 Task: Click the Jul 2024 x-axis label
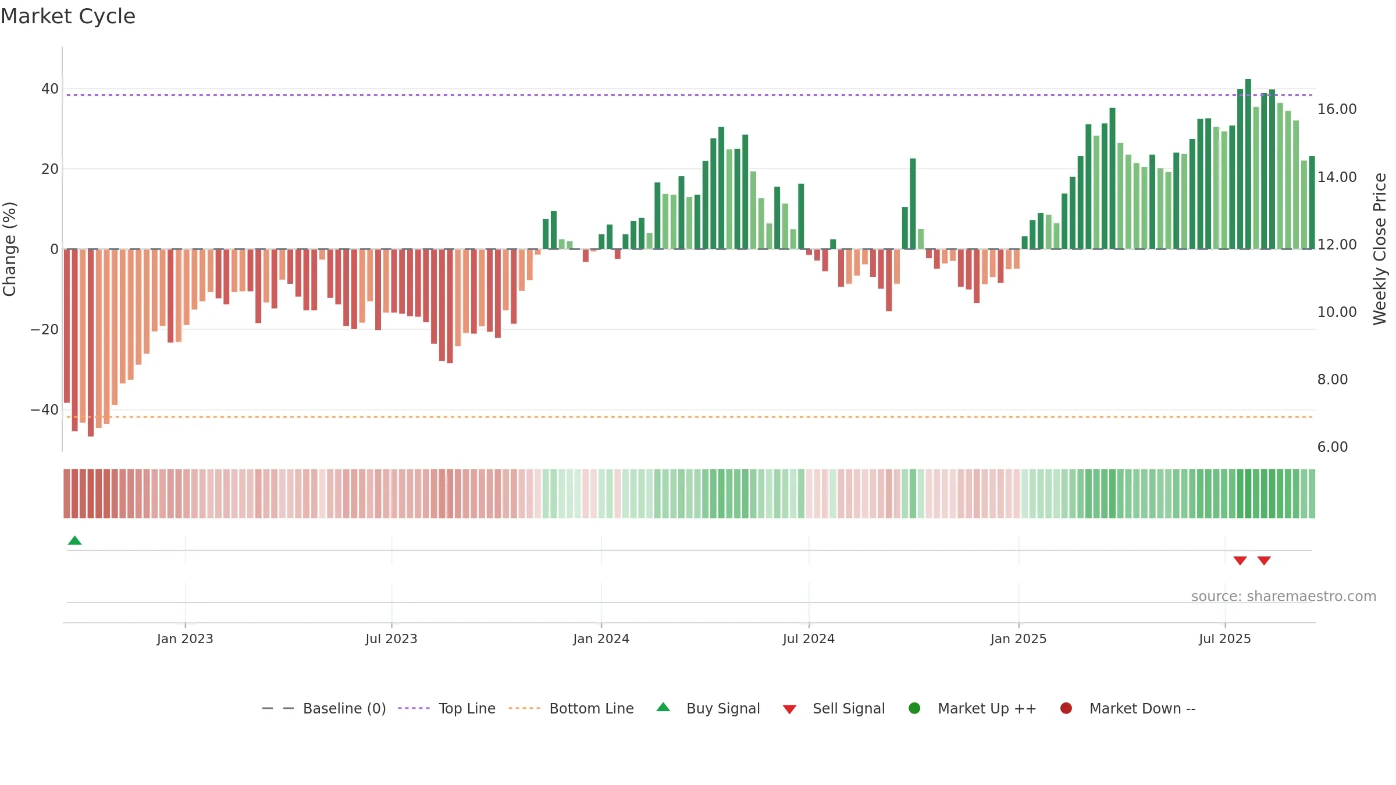click(x=809, y=639)
